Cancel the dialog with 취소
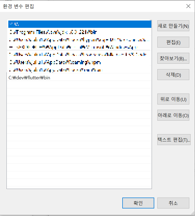This screenshot has height=216, width=195. 173,203
